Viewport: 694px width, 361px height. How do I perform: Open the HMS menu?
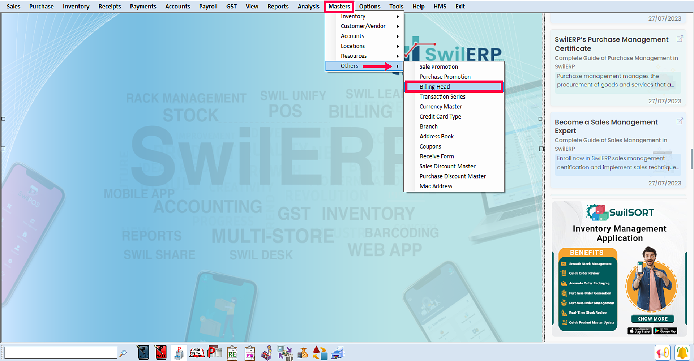point(440,7)
